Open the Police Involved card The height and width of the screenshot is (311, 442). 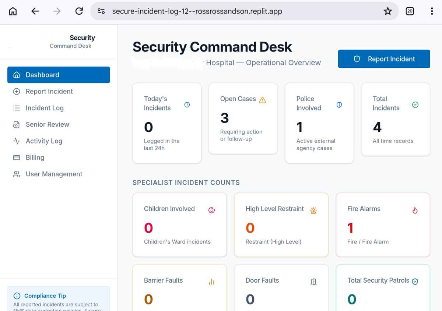coord(319,123)
